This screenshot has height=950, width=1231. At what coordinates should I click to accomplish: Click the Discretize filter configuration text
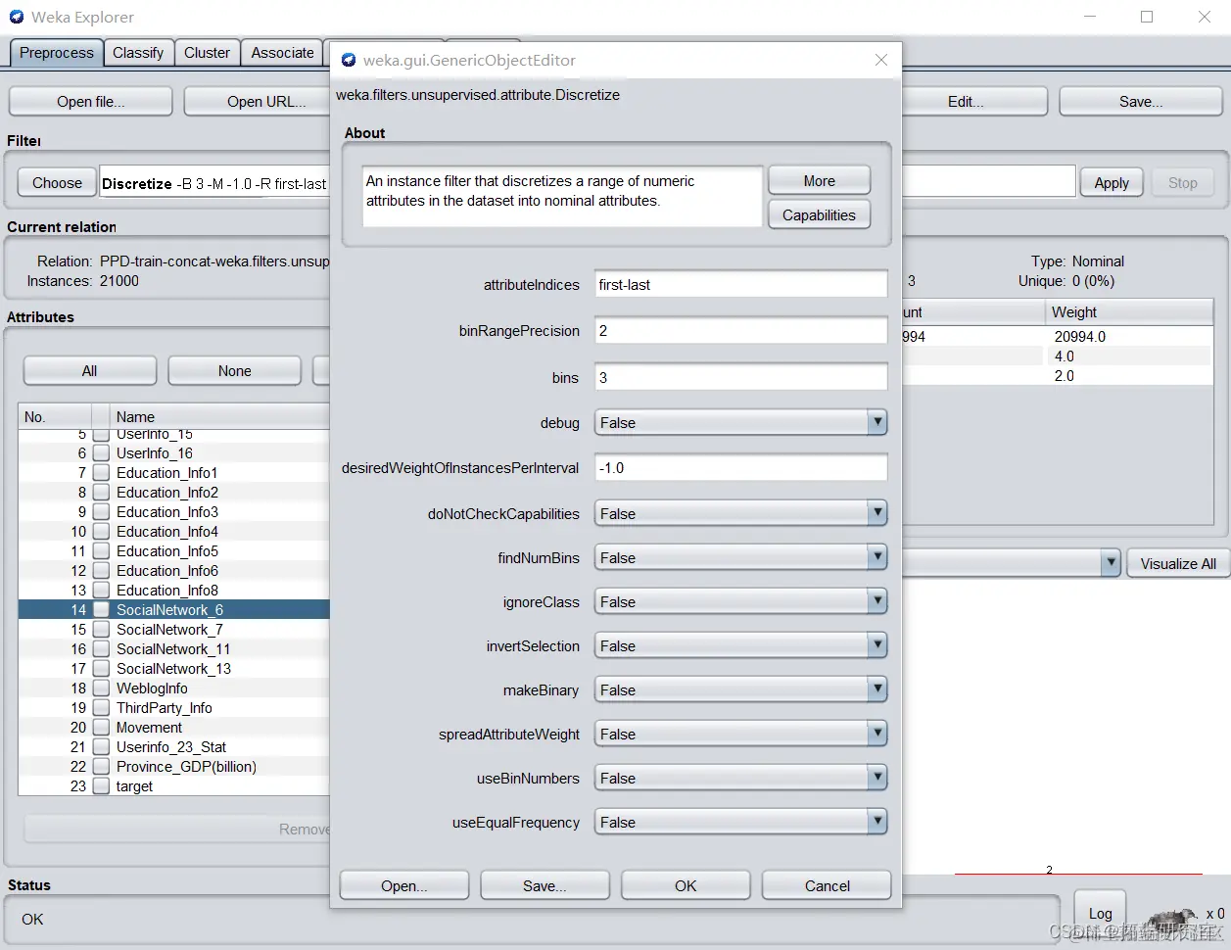click(214, 183)
